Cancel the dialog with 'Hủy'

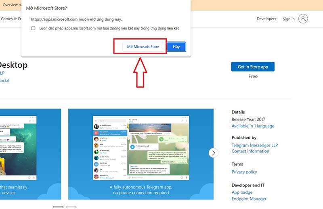point(176,47)
